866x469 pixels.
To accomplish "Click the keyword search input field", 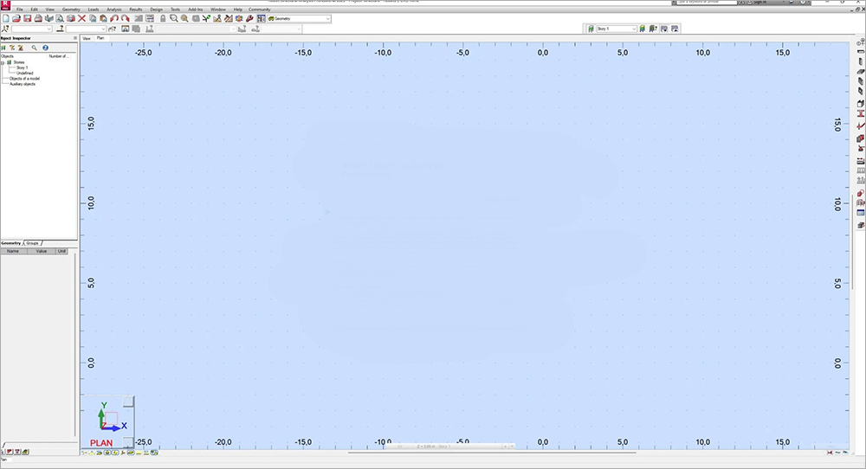I will [708, 3].
